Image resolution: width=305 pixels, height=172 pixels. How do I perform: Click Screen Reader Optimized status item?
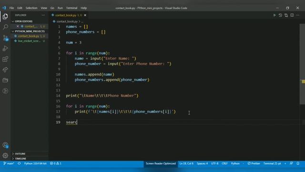coord(161,163)
